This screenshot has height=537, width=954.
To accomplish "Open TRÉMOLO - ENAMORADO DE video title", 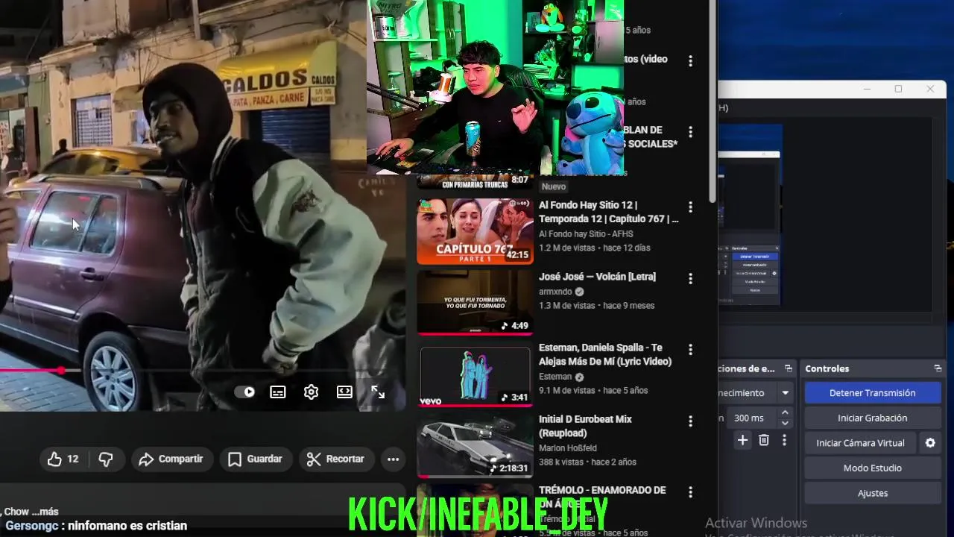I will click(602, 497).
